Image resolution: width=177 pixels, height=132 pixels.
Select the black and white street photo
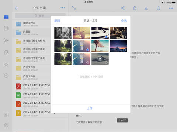point(63,33)
